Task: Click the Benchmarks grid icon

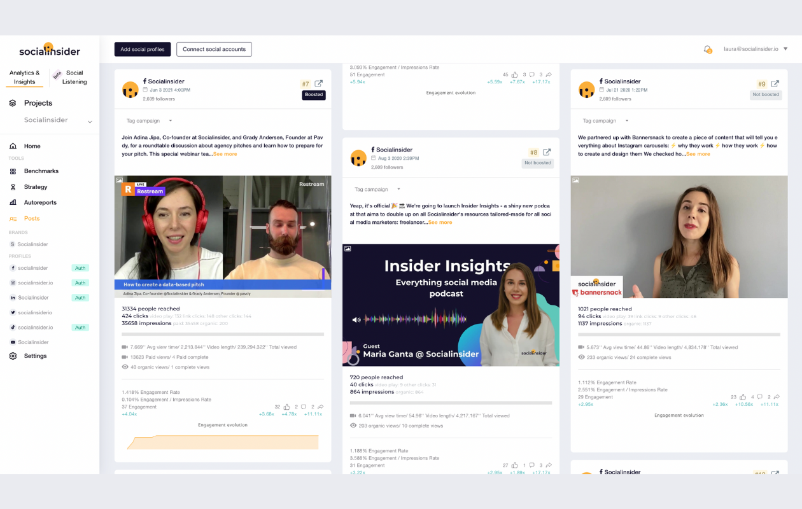Action: (x=13, y=171)
